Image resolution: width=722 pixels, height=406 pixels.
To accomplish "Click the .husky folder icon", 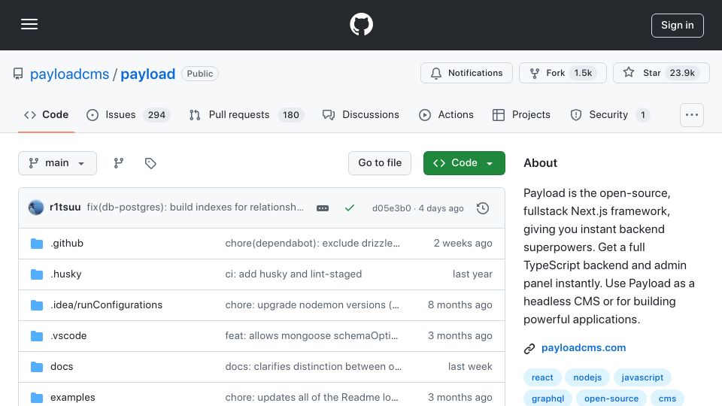I will pos(37,274).
